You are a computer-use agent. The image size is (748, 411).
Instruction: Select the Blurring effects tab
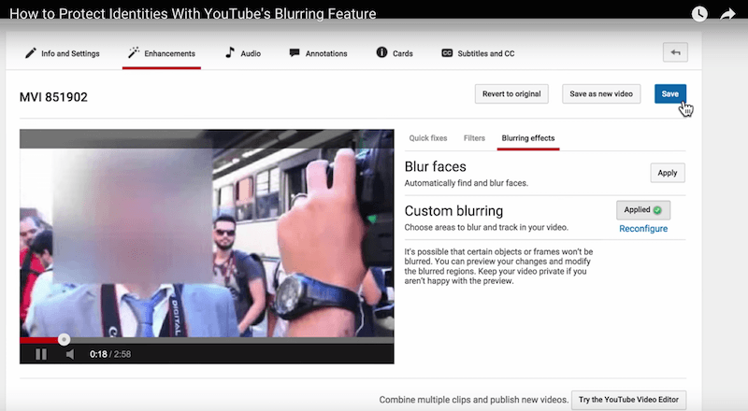528,138
